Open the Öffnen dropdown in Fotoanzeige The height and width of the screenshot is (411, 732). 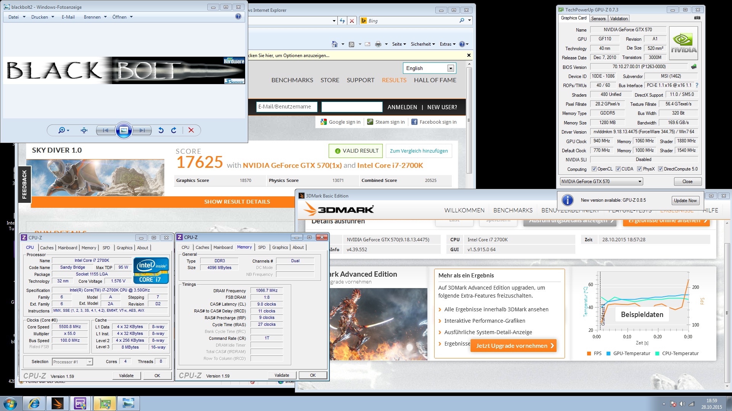tap(122, 17)
